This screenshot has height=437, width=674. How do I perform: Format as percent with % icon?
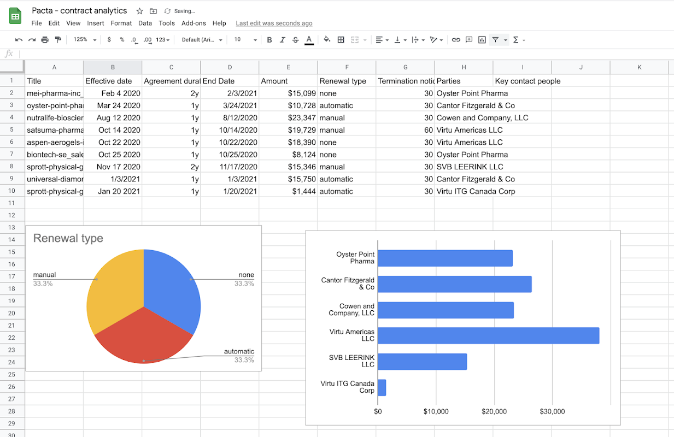pos(122,40)
